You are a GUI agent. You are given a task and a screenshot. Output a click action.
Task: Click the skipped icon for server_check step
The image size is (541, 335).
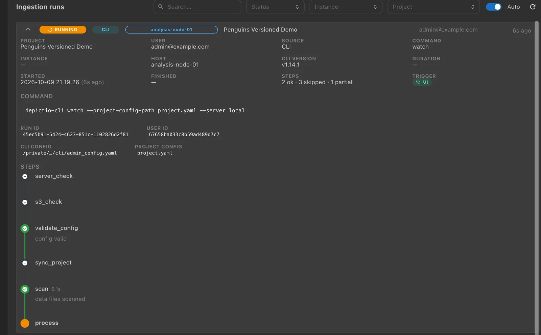tap(25, 176)
